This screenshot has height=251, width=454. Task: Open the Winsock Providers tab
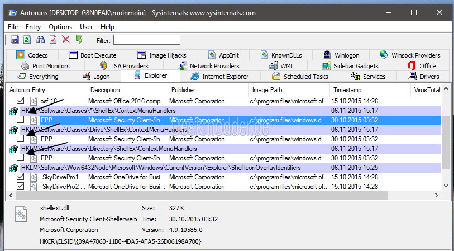pyautogui.click(x=409, y=55)
